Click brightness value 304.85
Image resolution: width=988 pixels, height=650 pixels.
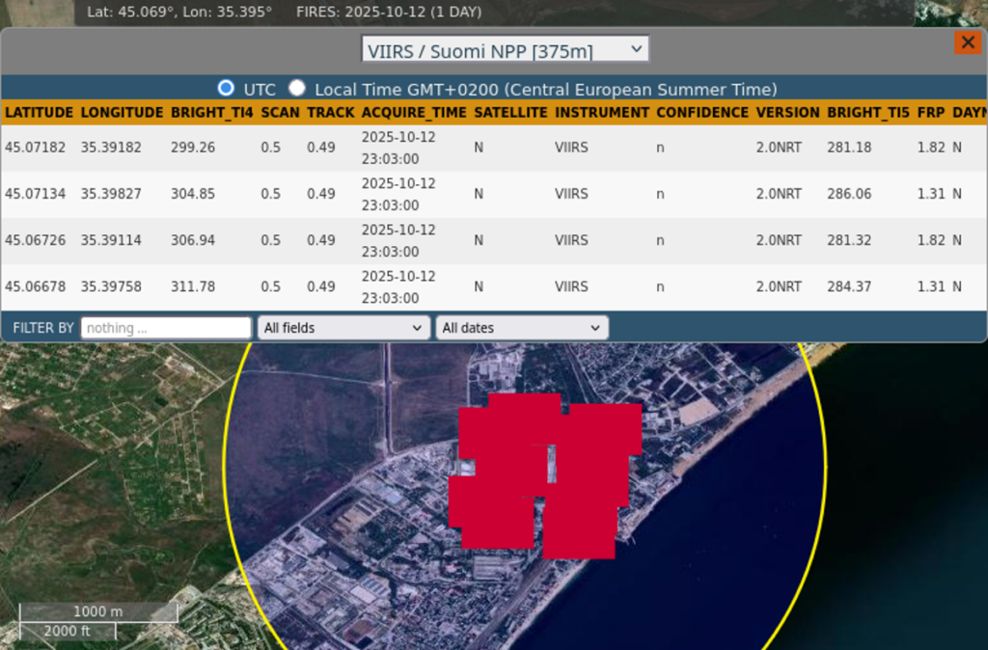[193, 194]
